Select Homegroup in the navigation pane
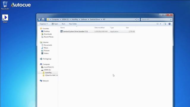This screenshot has height=107, width=190. 47,59
